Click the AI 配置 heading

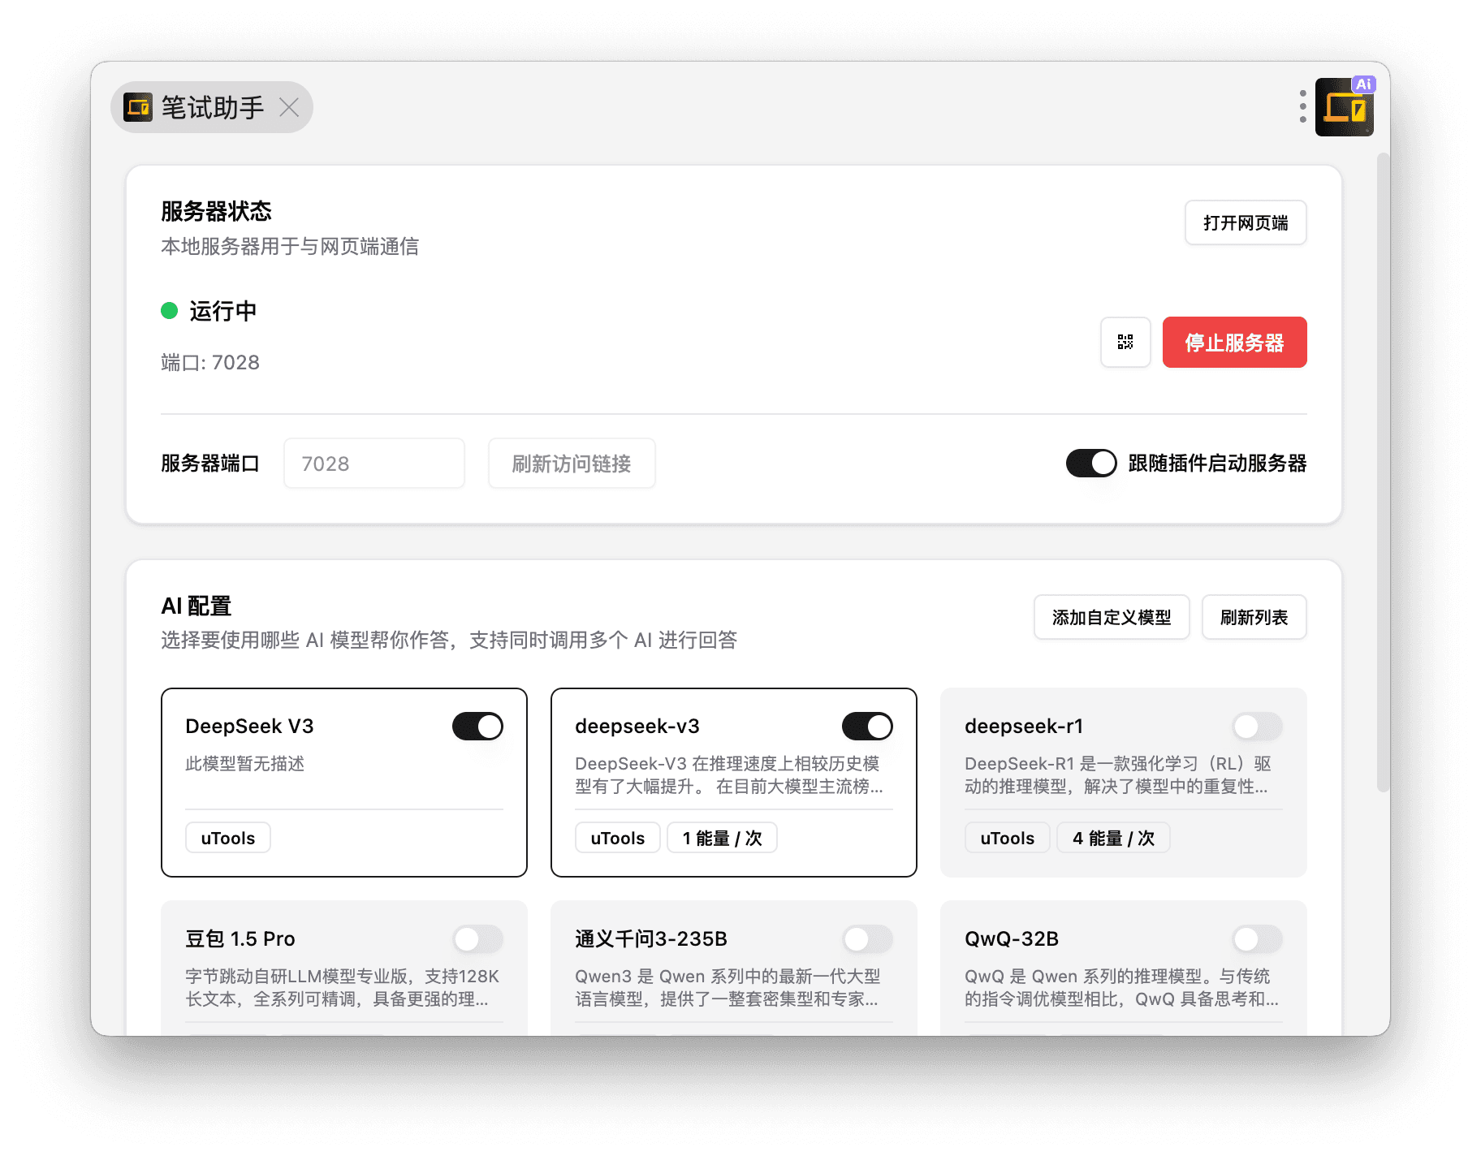pos(196,606)
